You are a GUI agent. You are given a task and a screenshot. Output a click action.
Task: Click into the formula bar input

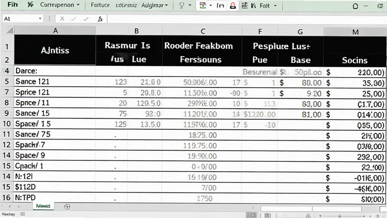pos(247,19)
